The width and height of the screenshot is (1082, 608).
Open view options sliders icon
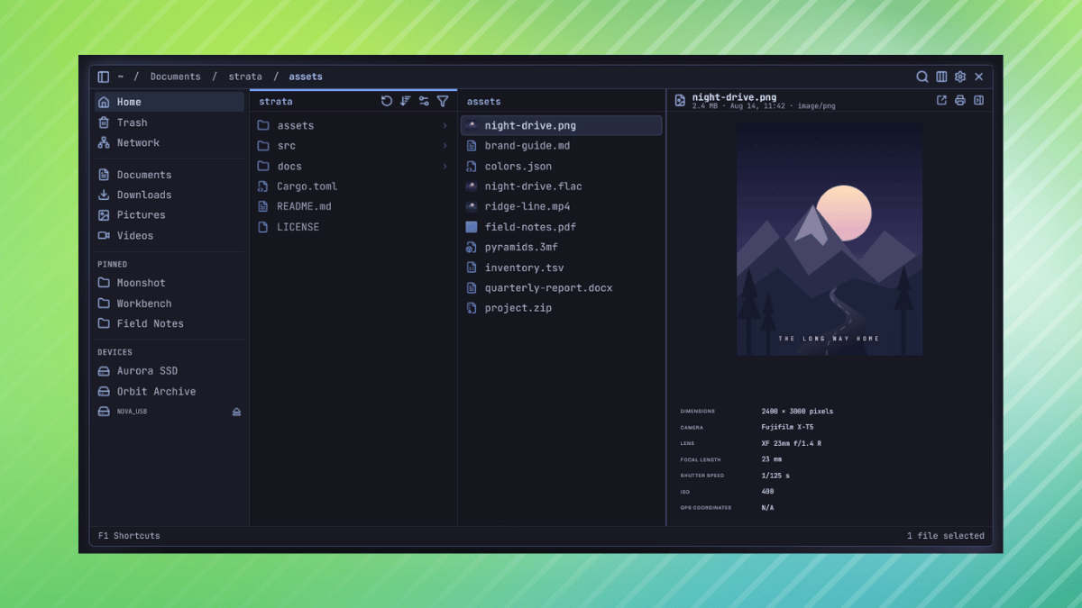pos(424,101)
